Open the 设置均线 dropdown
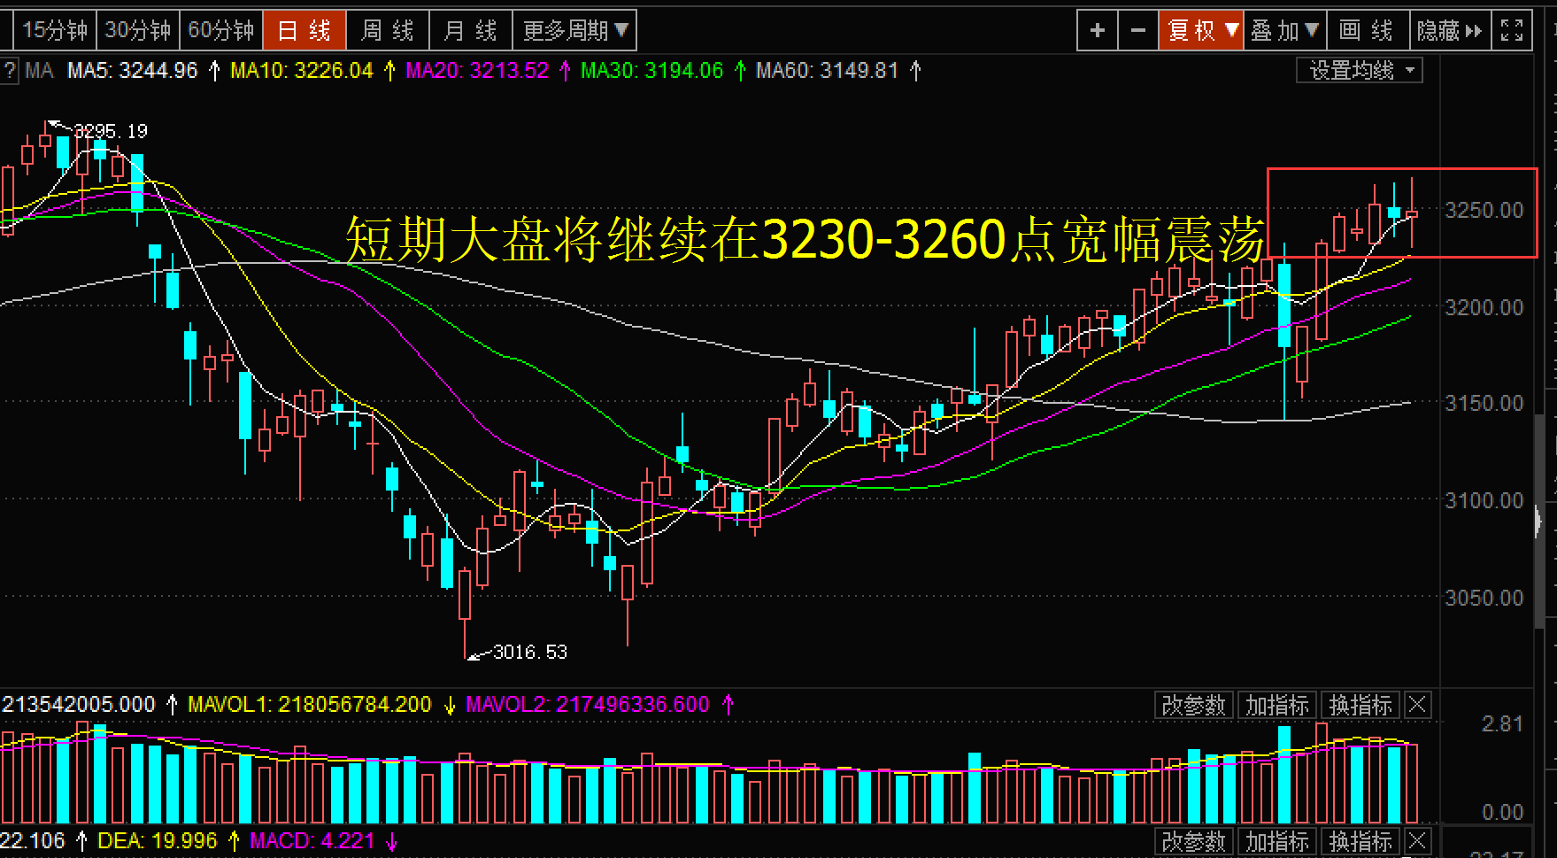This screenshot has width=1557, height=858. click(1360, 70)
